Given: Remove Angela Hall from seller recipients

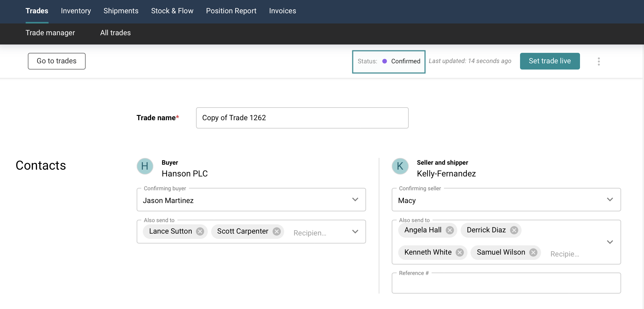Looking at the screenshot, I should pos(450,230).
